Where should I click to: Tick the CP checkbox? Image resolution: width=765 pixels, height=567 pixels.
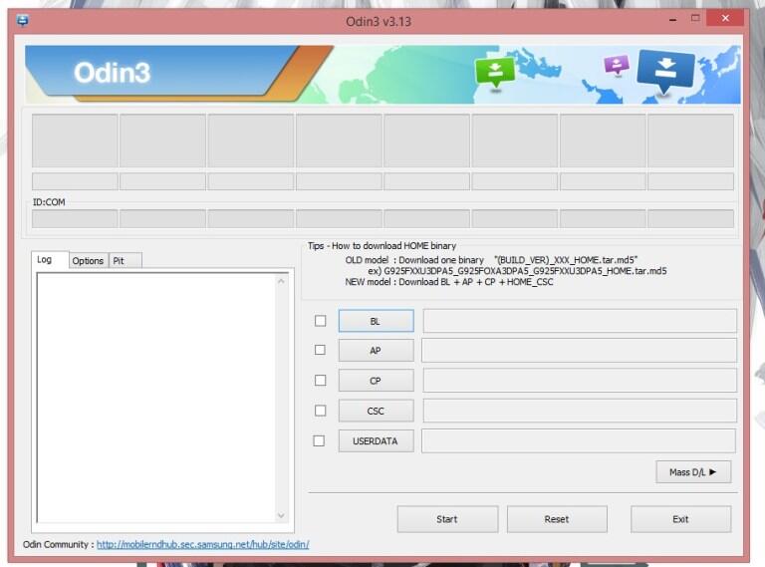click(320, 380)
